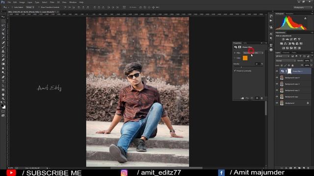
Task: Add a Vibrance adjustment
Action: pyautogui.click(x=299, y=39)
